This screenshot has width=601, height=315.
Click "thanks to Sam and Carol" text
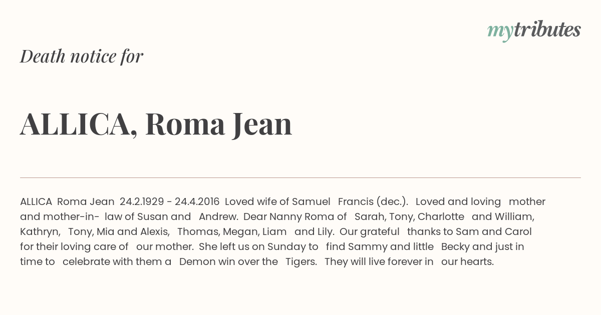[469, 231]
